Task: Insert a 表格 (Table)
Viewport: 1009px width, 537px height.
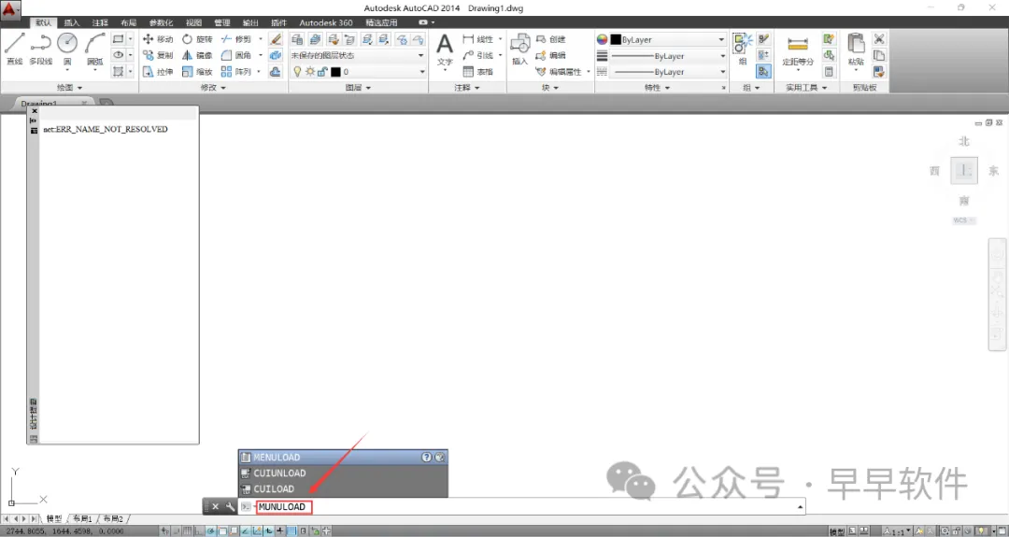Action: 478,71
